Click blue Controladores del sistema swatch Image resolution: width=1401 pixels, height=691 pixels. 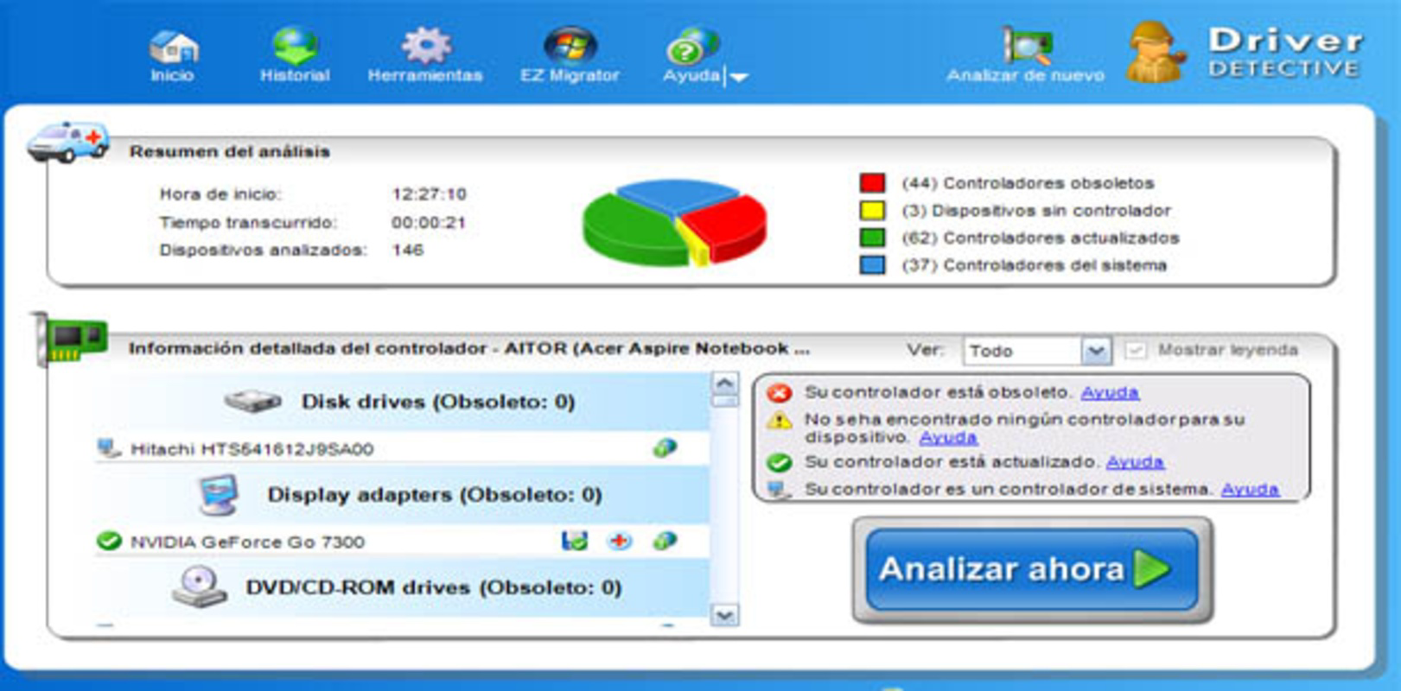tap(872, 265)
